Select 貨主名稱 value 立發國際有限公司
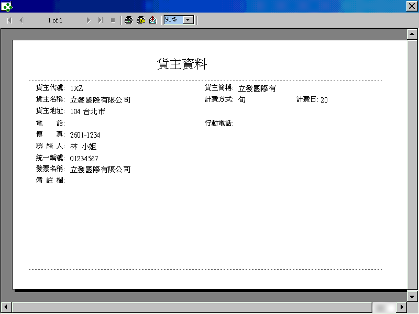 click(x=101, y=100)
